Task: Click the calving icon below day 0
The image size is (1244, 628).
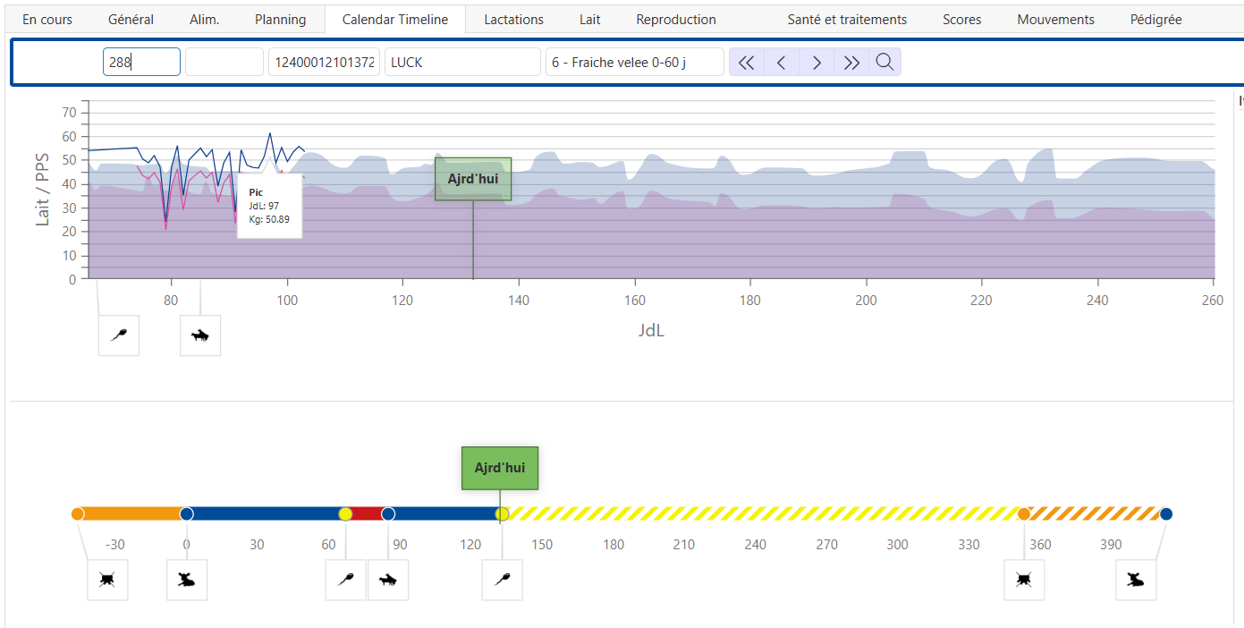Action: click(187, 580)
